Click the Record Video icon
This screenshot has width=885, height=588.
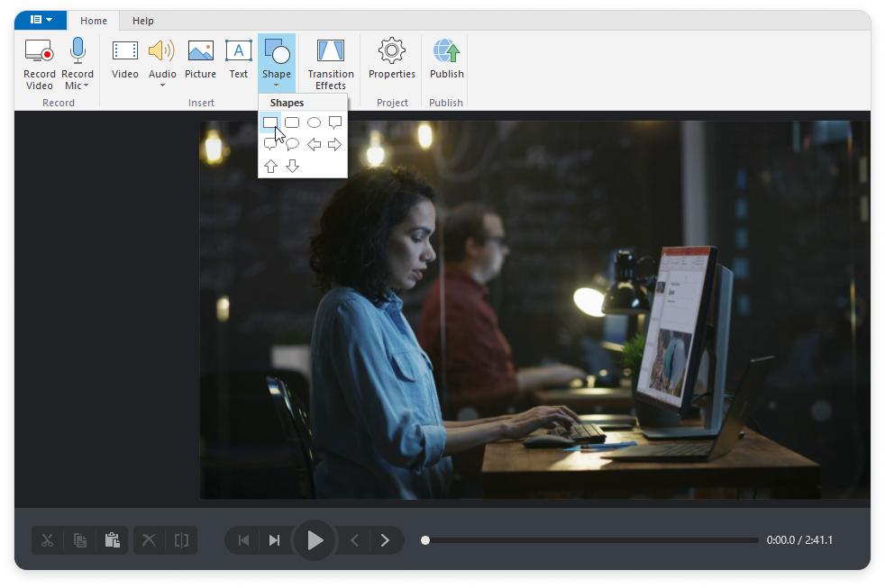tap(39, 51)
